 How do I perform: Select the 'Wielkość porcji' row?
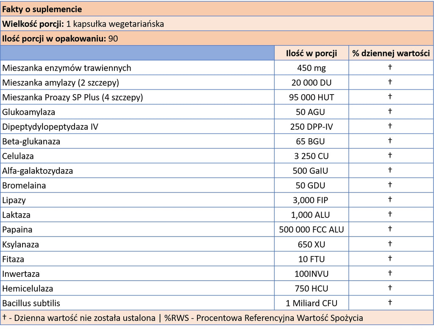tap(217, 24)
